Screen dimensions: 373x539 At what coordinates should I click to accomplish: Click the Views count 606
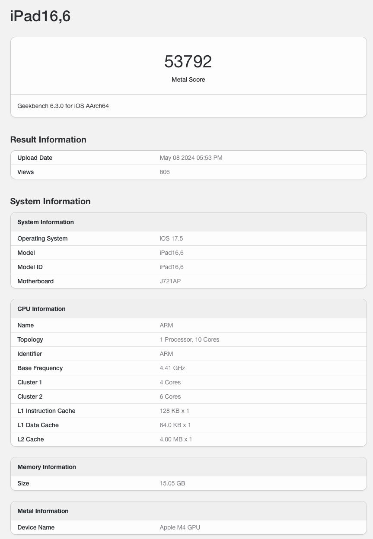[165, 172]
